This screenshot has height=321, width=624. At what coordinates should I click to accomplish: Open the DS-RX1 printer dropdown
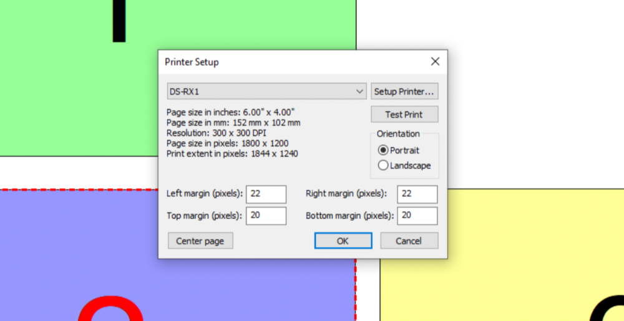coord(266,92)
